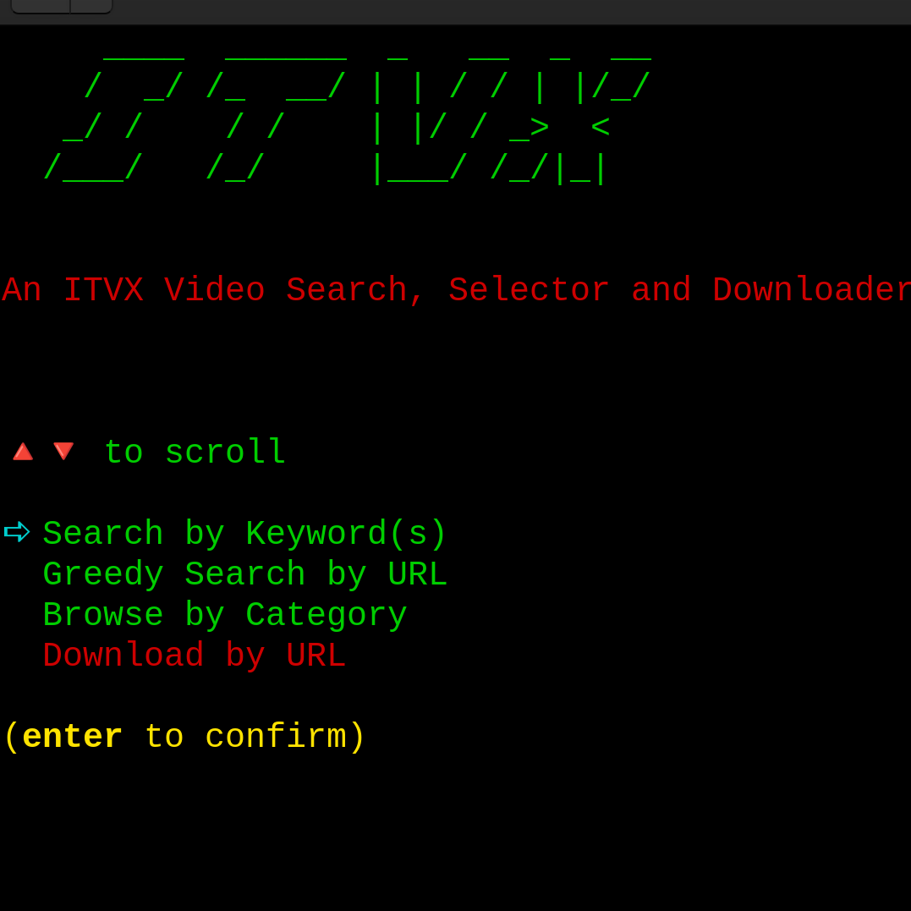
Task: Click the red up triangle scroll icon
Action: pos(23,452)
